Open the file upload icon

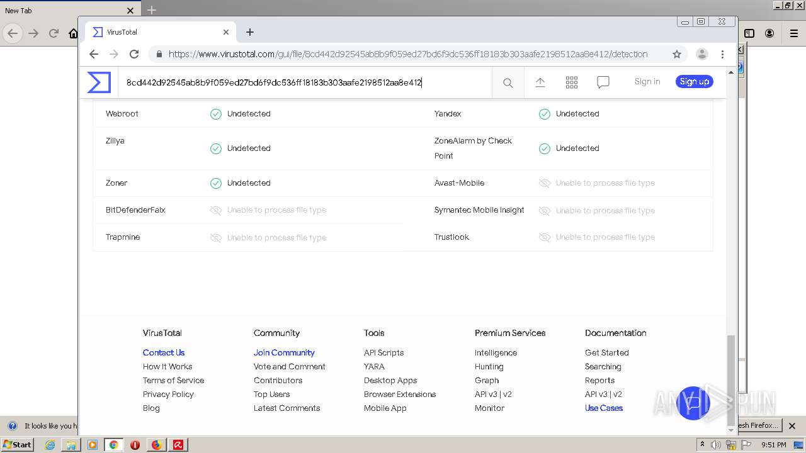[x=540, y=82]
